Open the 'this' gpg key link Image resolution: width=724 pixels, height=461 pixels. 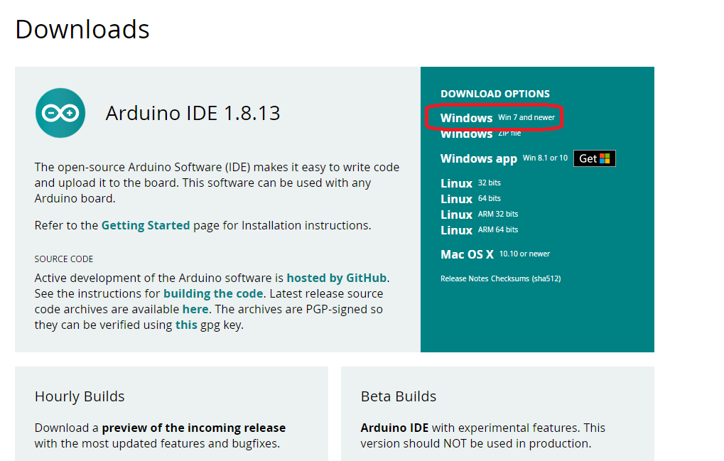186,325
